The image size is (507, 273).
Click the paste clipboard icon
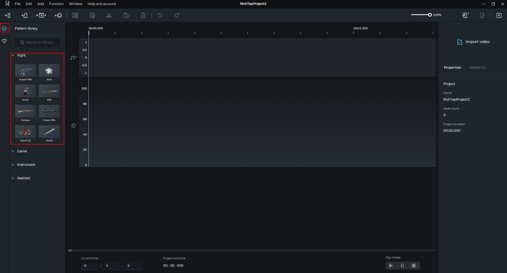tap(126, 15)
